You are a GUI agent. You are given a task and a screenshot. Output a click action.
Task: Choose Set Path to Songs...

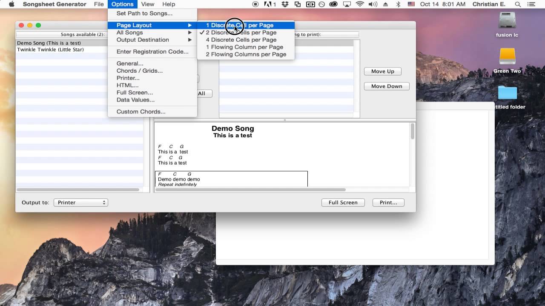[152, 14]
